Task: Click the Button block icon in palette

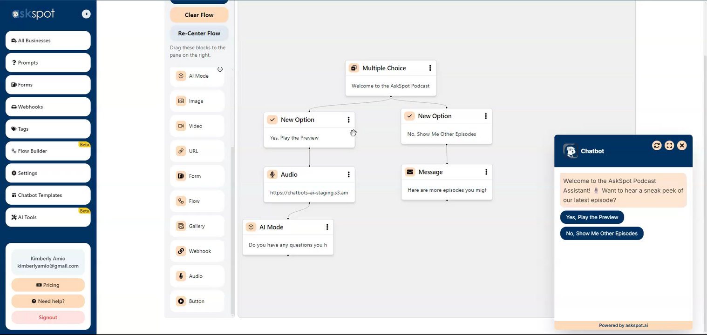Action: click(181, 301)
